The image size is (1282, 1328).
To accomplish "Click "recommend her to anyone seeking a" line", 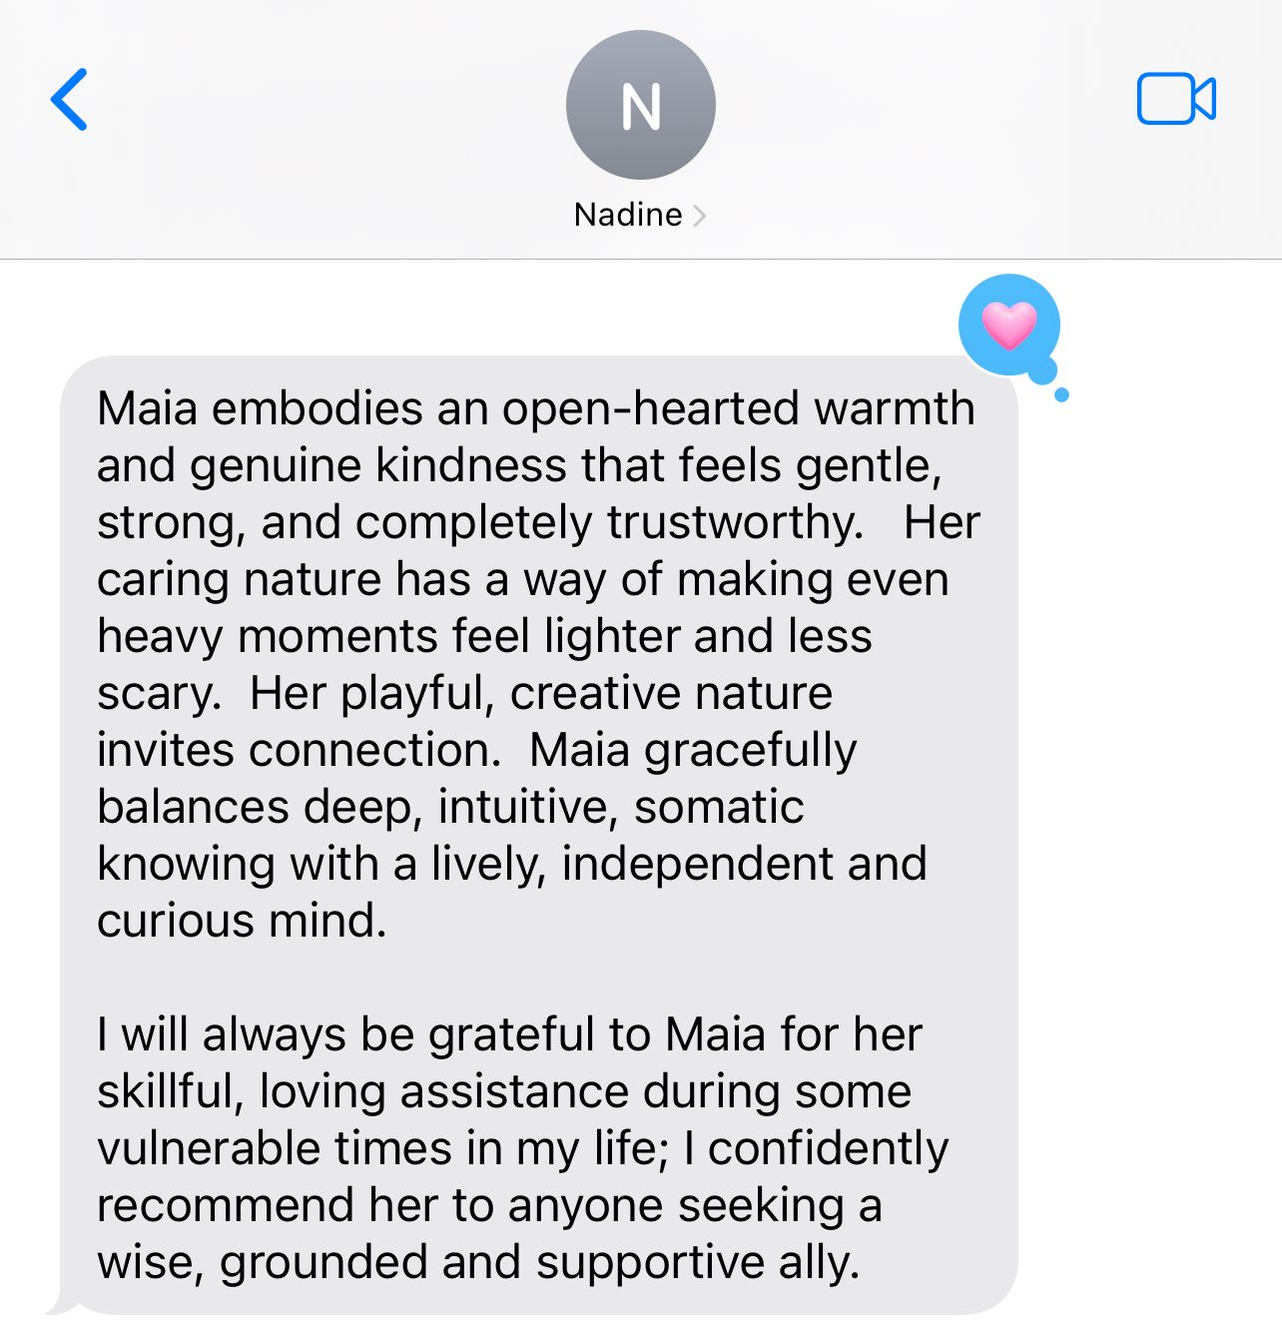I will pyautogui.click(x=489, y=1206).
